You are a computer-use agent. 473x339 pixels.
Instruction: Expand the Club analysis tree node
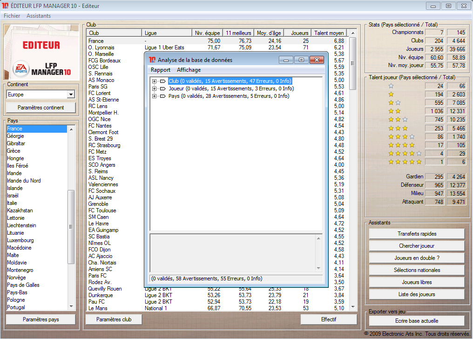point(154,81)
